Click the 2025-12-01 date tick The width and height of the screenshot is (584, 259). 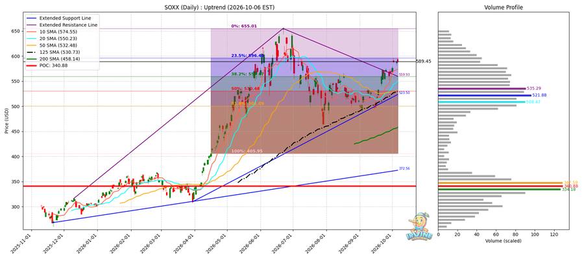pos(55,243)
